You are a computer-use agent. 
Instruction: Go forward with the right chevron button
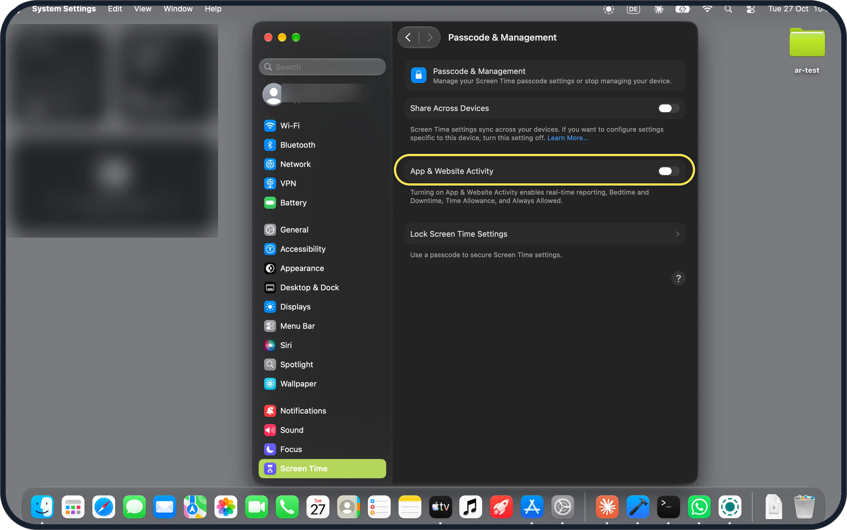click(x=430, y=38)
